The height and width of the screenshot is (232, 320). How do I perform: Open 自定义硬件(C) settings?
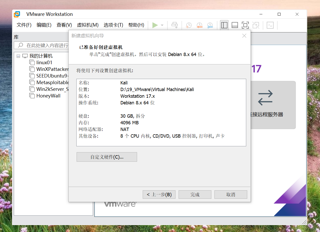tap(107, 157)
